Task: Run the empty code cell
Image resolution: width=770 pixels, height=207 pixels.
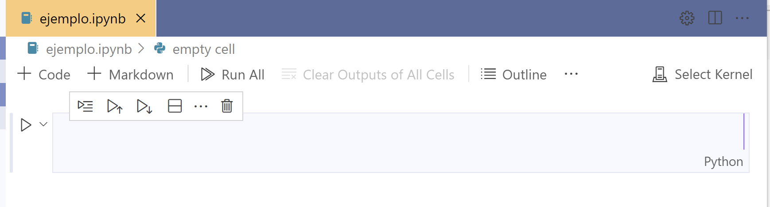Action: pyautogui.click(x=26, y=125)
